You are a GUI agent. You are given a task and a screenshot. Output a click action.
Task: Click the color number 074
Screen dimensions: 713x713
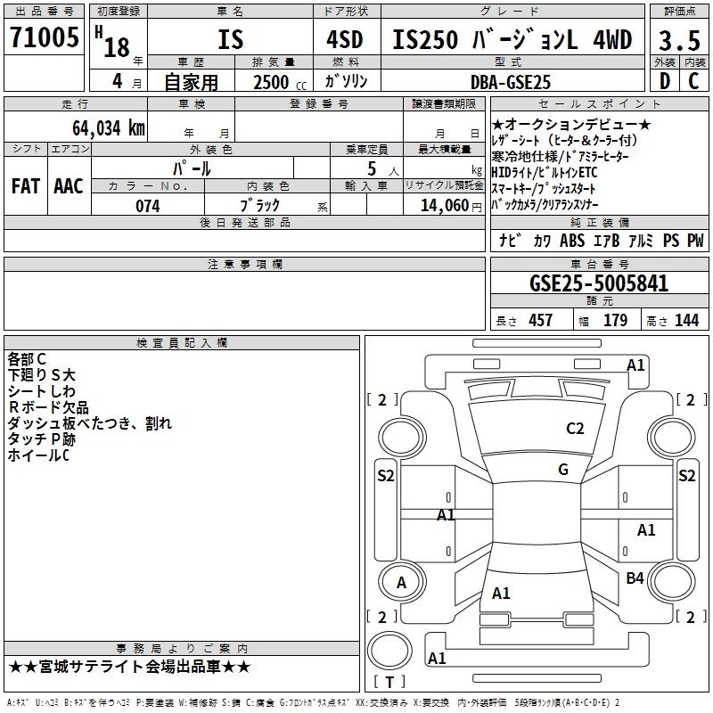pos(148,206)
